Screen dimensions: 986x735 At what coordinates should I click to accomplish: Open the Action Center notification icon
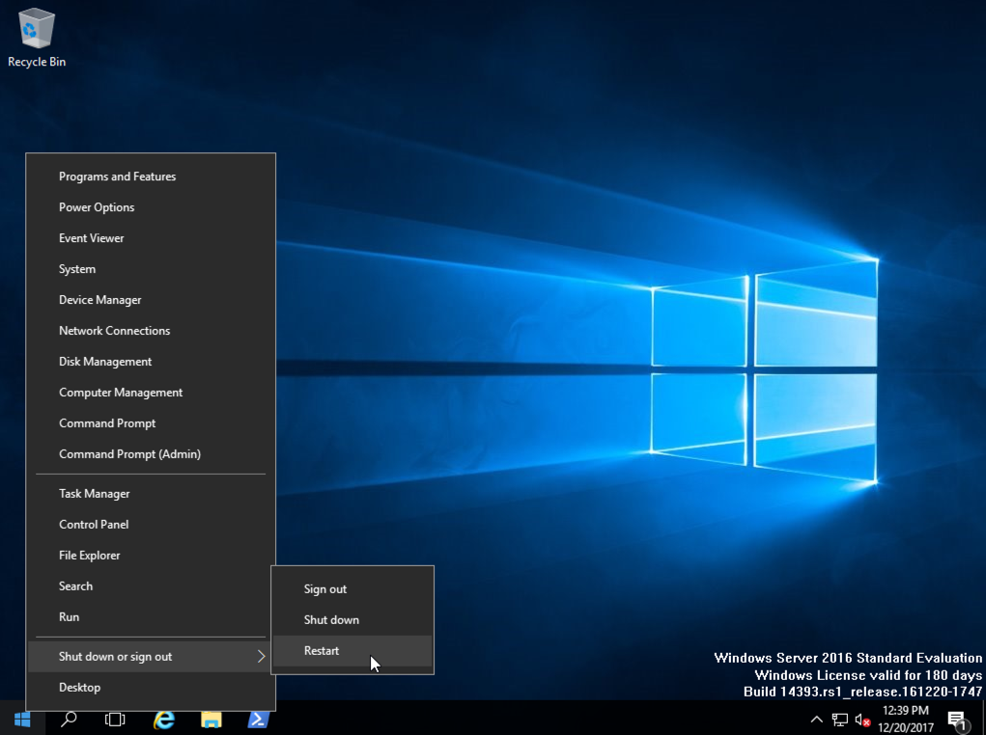click(x=957, y=720)
